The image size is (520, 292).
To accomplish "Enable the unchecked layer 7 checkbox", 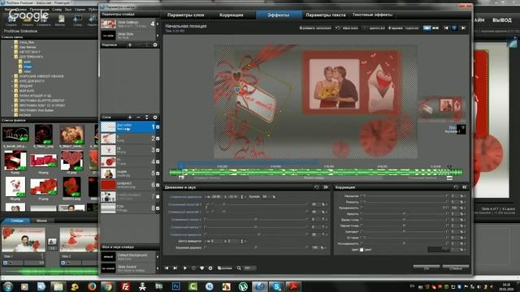I will pyautogui.click(x=158, y=196).
